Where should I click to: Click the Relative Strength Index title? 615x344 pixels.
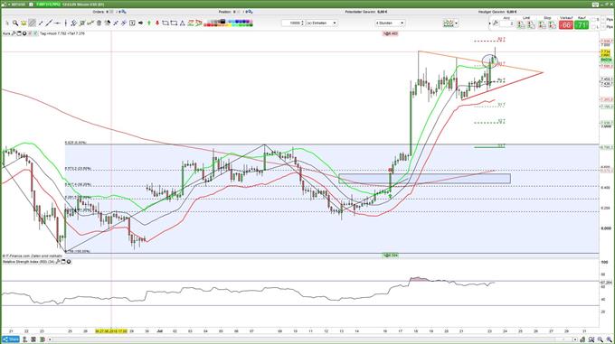pos(29,262)
